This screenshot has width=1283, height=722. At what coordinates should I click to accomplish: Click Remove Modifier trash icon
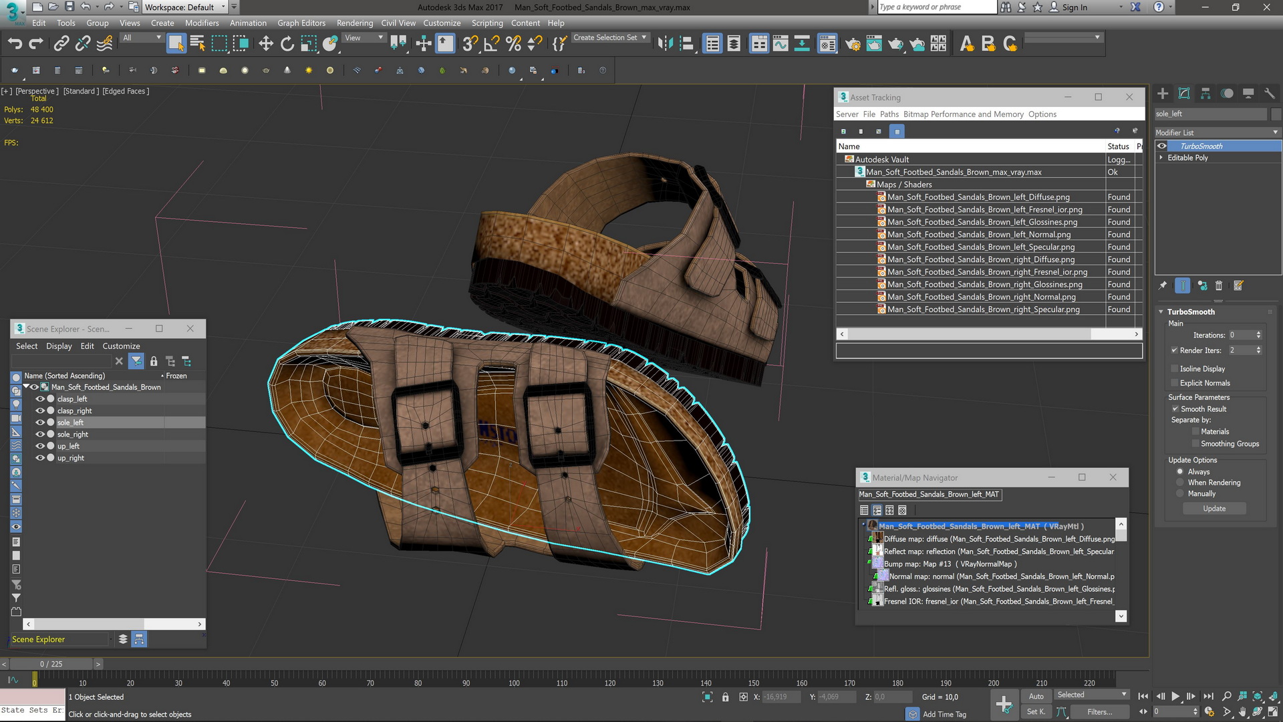tap(1219, 285)
